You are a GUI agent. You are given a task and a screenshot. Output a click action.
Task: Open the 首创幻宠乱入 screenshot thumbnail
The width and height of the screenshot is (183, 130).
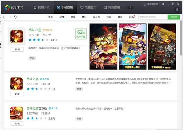point(162,46)
